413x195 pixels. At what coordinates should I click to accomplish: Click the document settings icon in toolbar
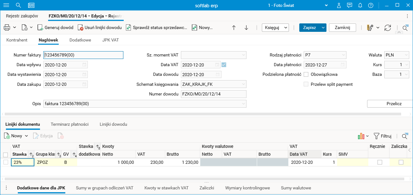25,27
